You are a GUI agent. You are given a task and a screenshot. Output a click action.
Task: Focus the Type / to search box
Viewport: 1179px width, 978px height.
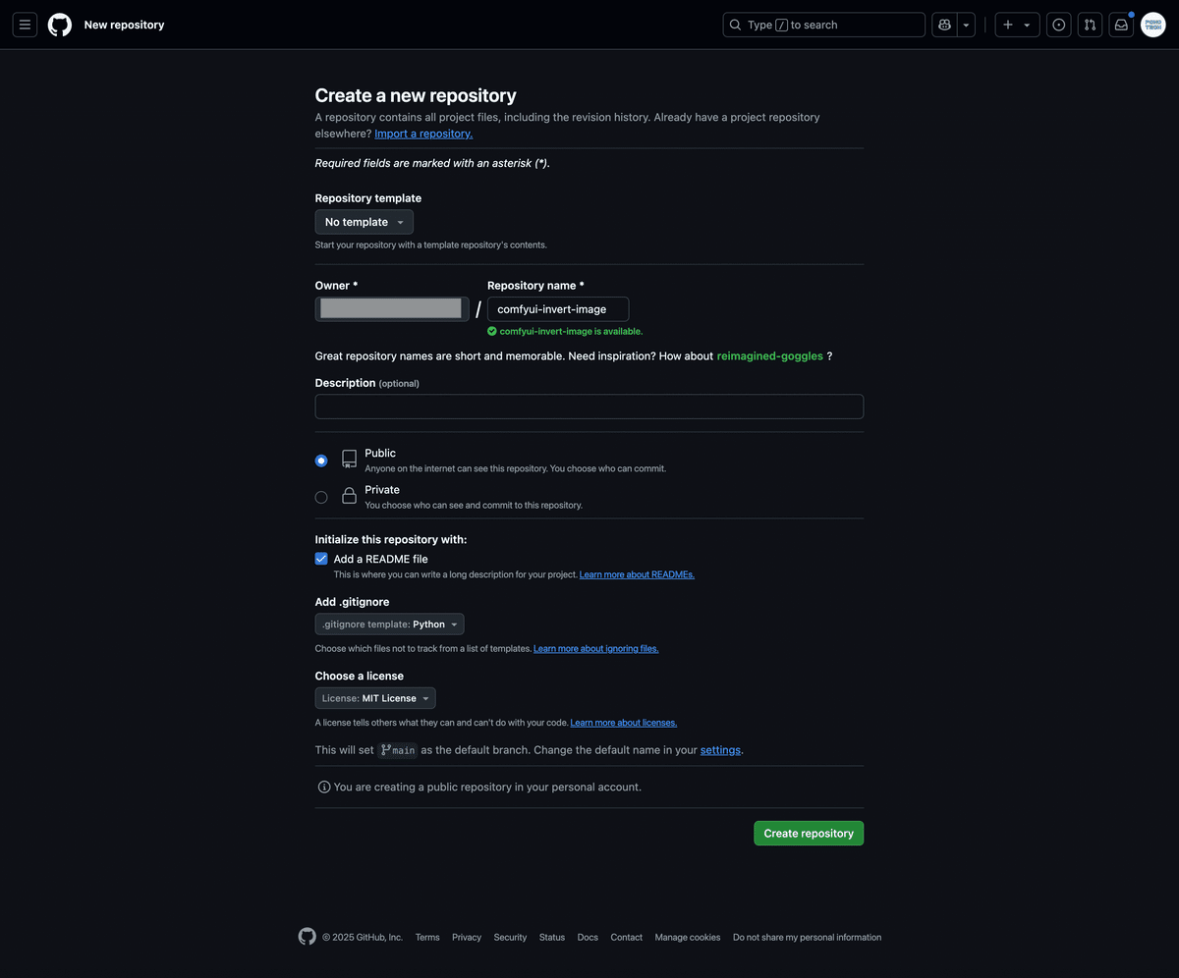coord(824,25)
